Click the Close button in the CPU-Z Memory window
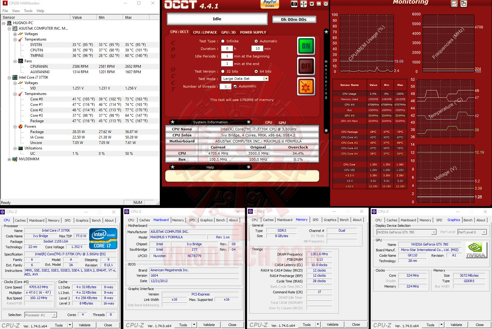492x329 pixels. coord(356,325)
